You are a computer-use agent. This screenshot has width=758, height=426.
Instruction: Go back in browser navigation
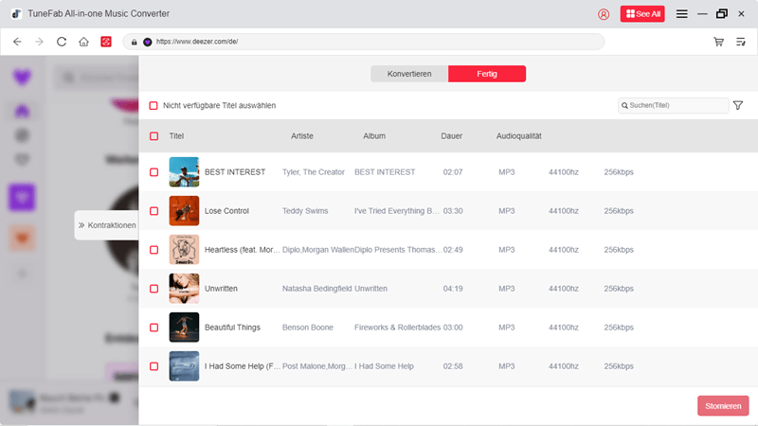click(x=17, y=42)
